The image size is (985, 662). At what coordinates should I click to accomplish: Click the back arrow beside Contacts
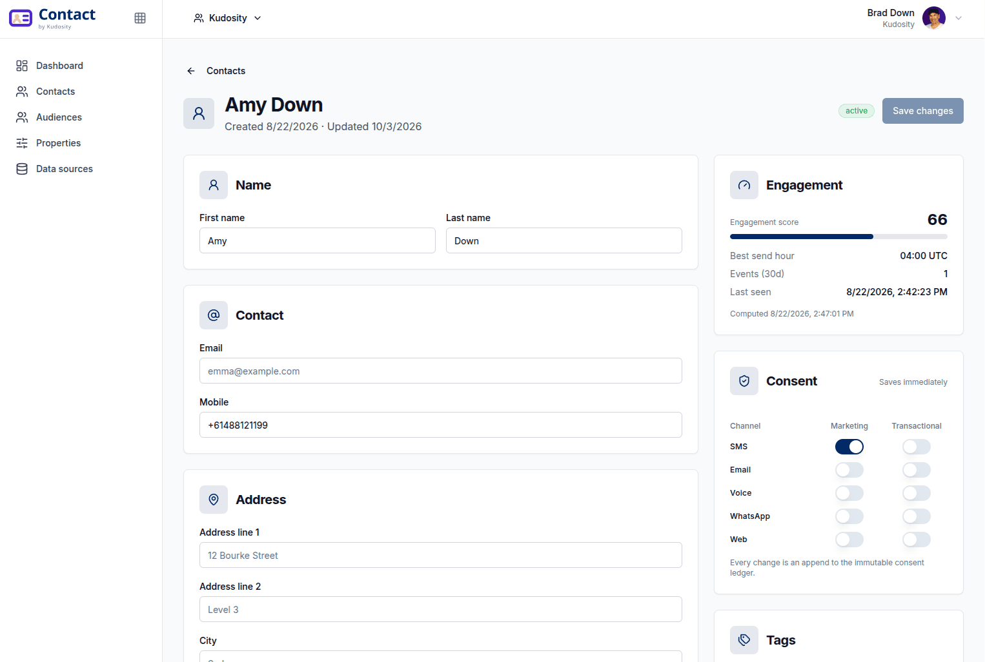pyautogui.click(x=191, y=71)
